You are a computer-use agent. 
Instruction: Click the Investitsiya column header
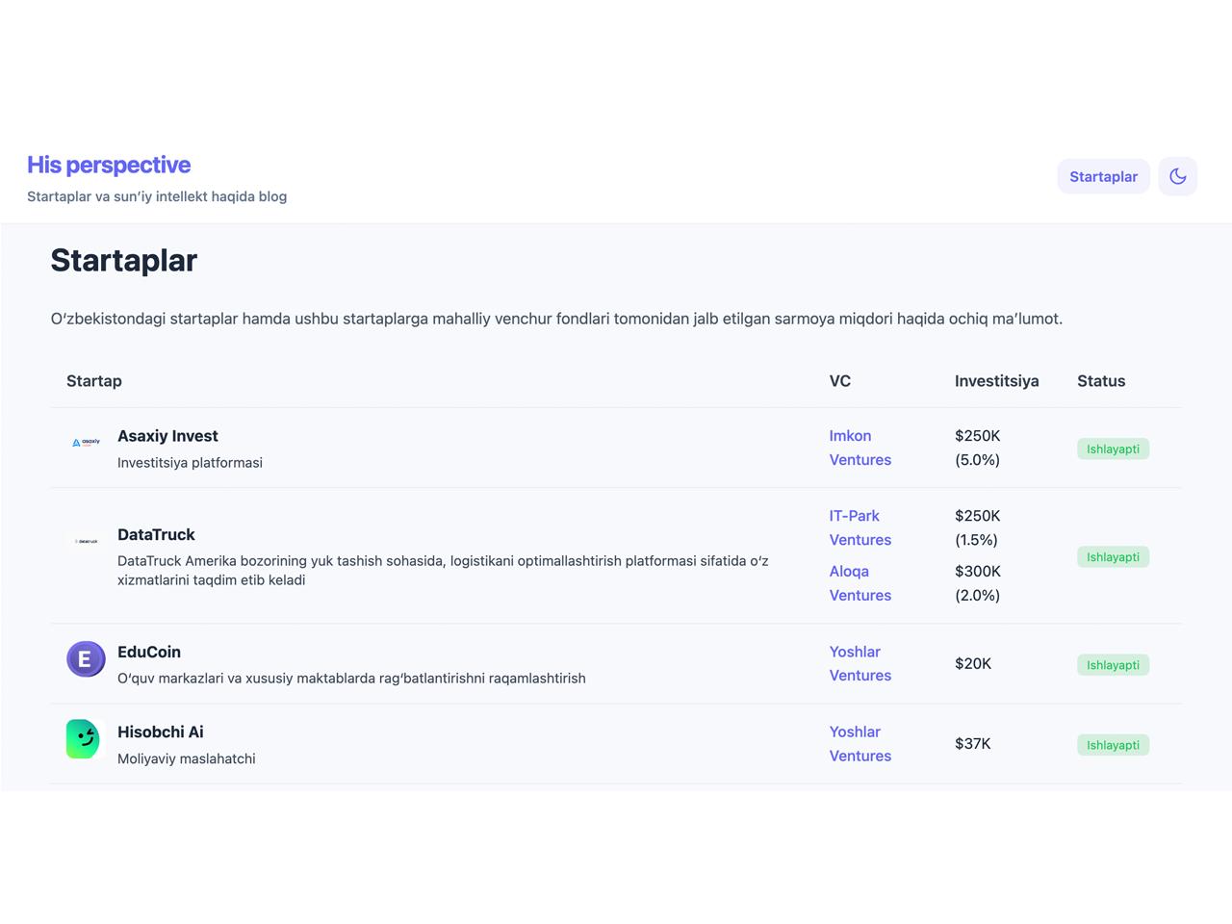tap(996, 381)
